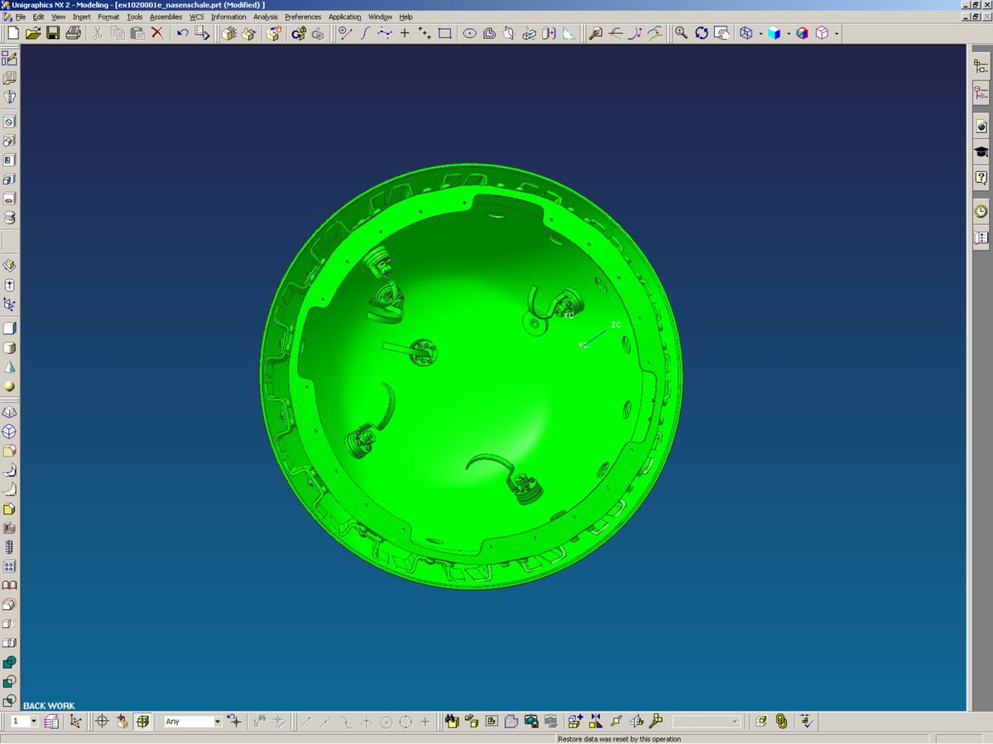
Task: Toggle the Existing Point snap plus
Action: tap(425, 722)
